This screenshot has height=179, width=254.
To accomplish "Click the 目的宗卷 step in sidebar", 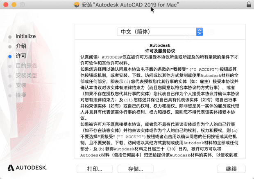I will [x=26, y=65].
